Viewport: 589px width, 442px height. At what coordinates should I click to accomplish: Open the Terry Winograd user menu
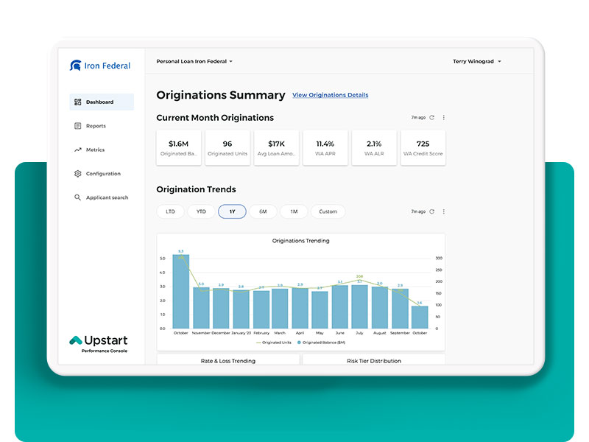(x=477, y=61)
